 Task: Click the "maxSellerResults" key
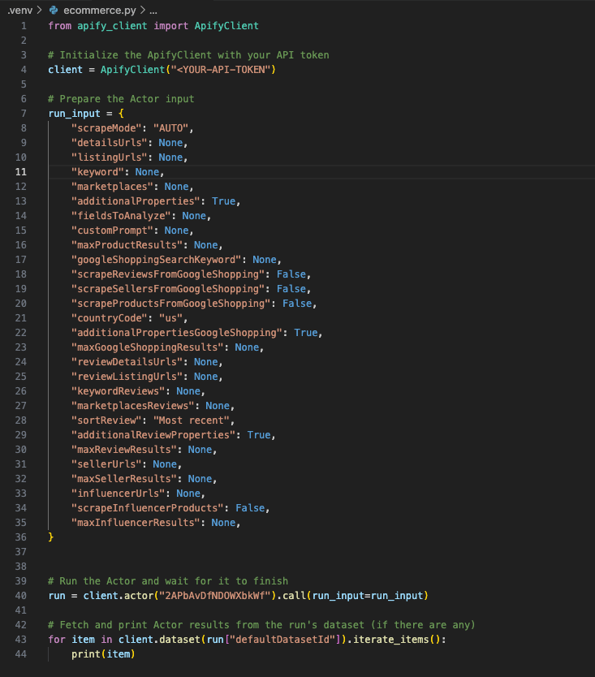click(124, 479)
